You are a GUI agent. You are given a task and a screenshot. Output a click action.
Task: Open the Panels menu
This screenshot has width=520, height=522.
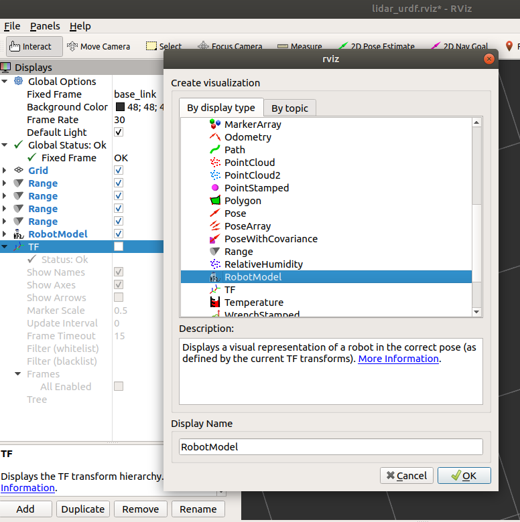point(45,26)
